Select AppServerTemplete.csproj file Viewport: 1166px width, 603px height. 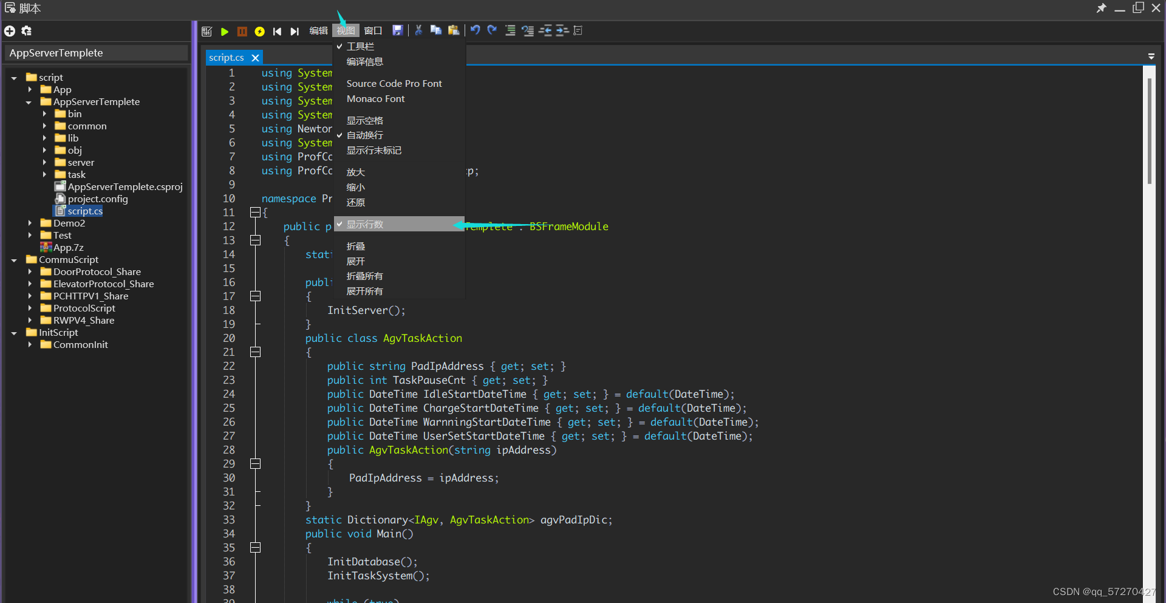tap(118, 187)
